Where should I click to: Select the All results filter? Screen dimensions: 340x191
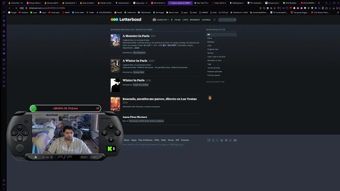tap(221, 34)
